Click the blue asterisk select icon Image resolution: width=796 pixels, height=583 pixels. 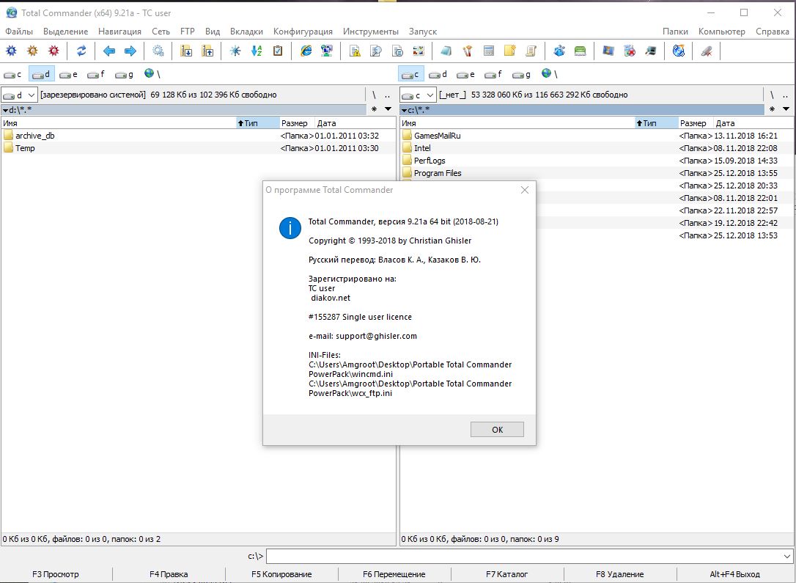pyautogui.click(x=235, y=51)
